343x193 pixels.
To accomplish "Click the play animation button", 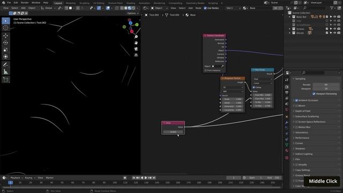I will 146,178.
